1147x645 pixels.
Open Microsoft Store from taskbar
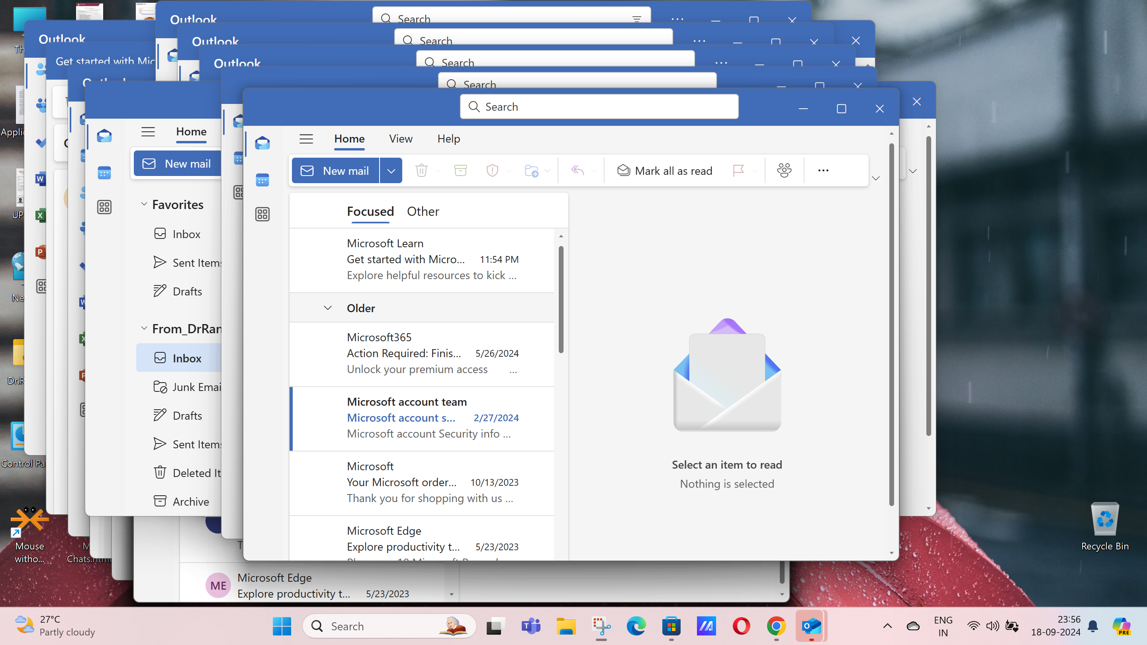tap(671, 626)
